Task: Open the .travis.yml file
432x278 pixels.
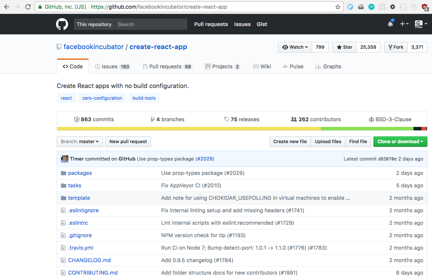Action: [x=81, y=248]
